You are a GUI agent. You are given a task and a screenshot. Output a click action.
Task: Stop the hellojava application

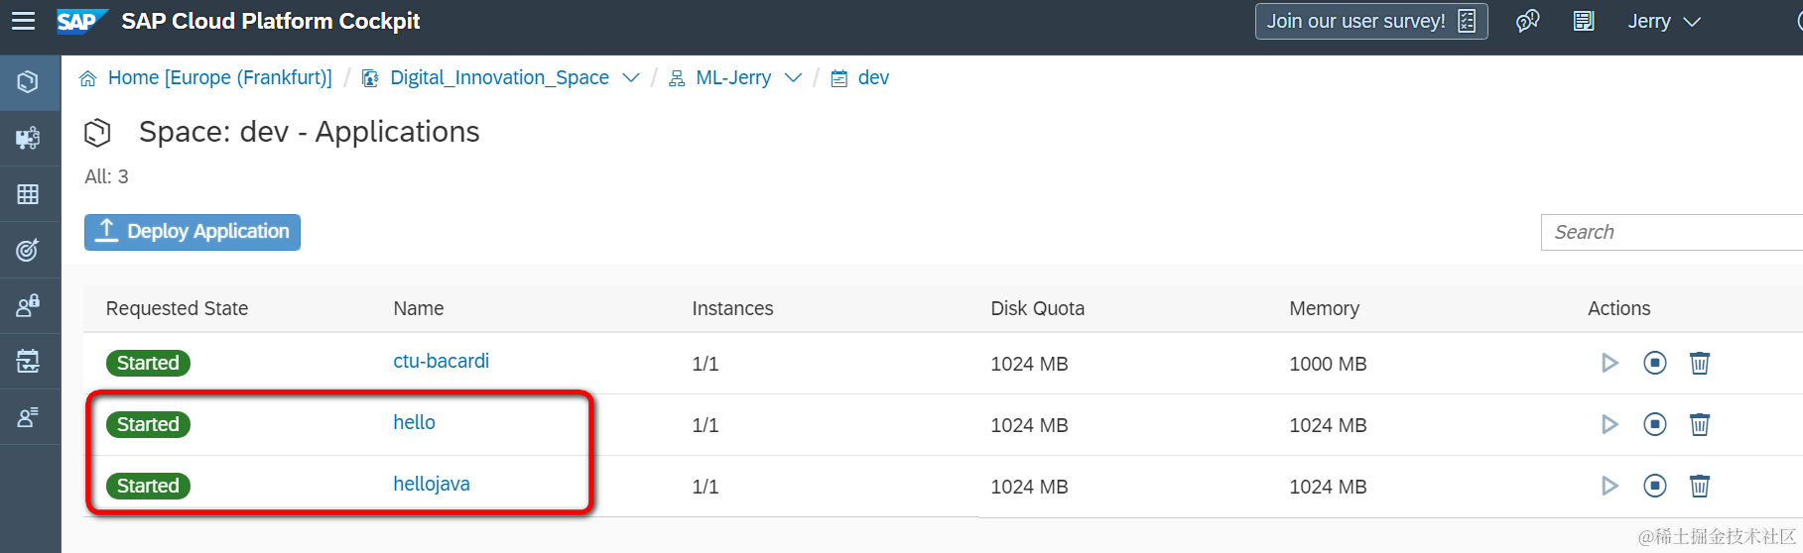1655,486
